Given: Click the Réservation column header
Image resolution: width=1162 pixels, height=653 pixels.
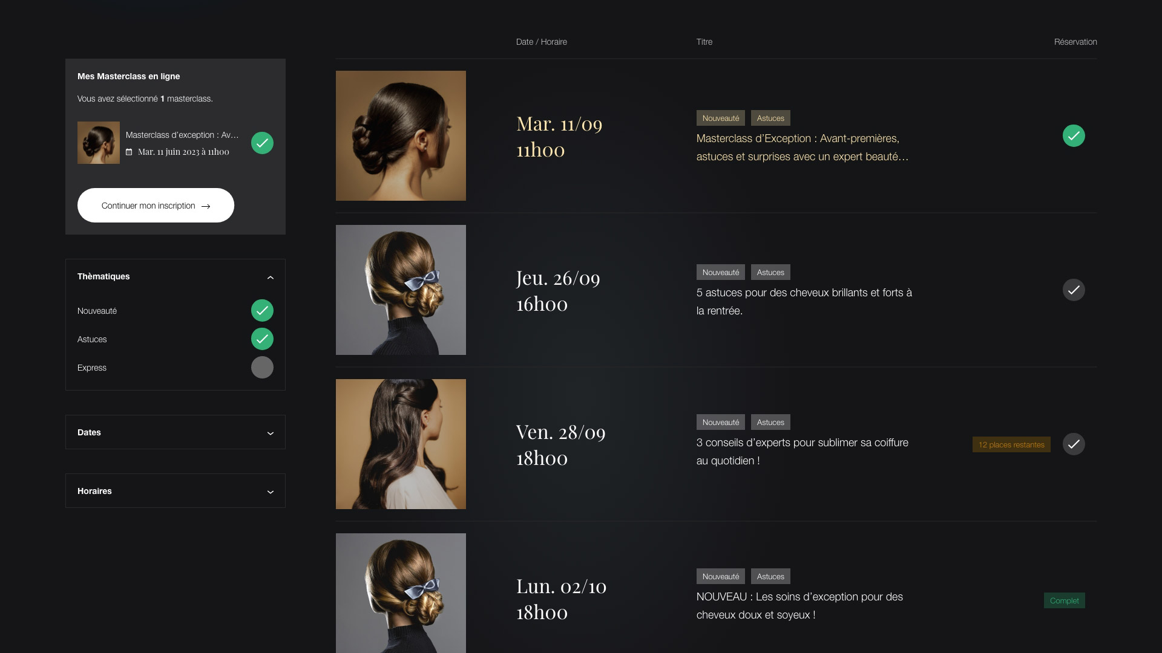Looking at the screenshot, I should click(1075, 42).
